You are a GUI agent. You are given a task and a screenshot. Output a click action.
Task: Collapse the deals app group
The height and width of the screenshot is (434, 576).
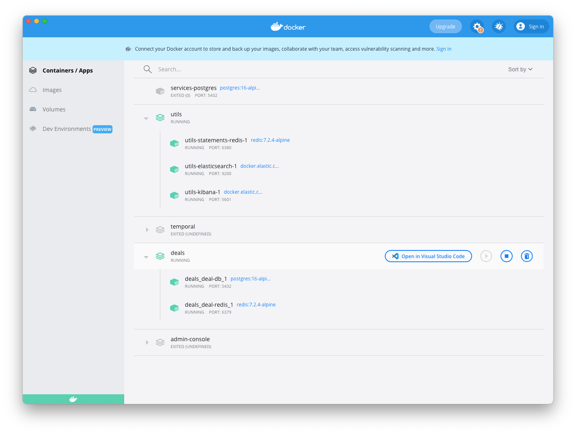146,257
